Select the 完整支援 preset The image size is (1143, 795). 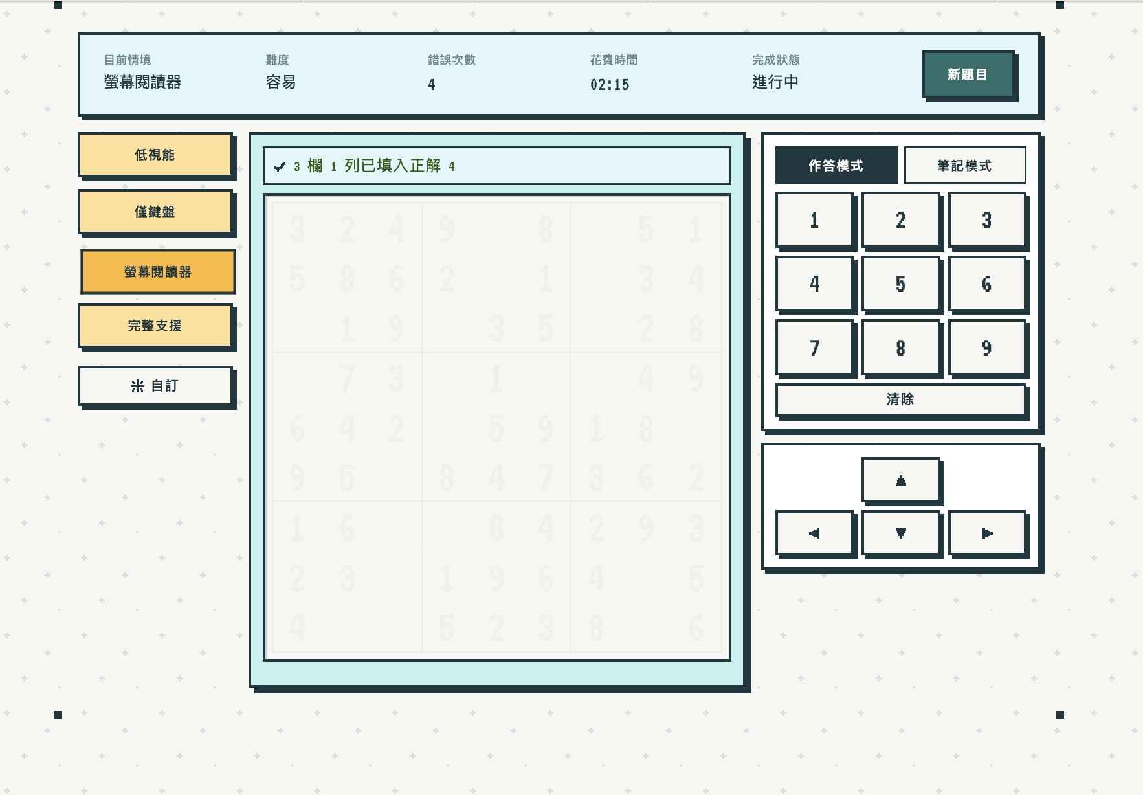click(155, 326)
